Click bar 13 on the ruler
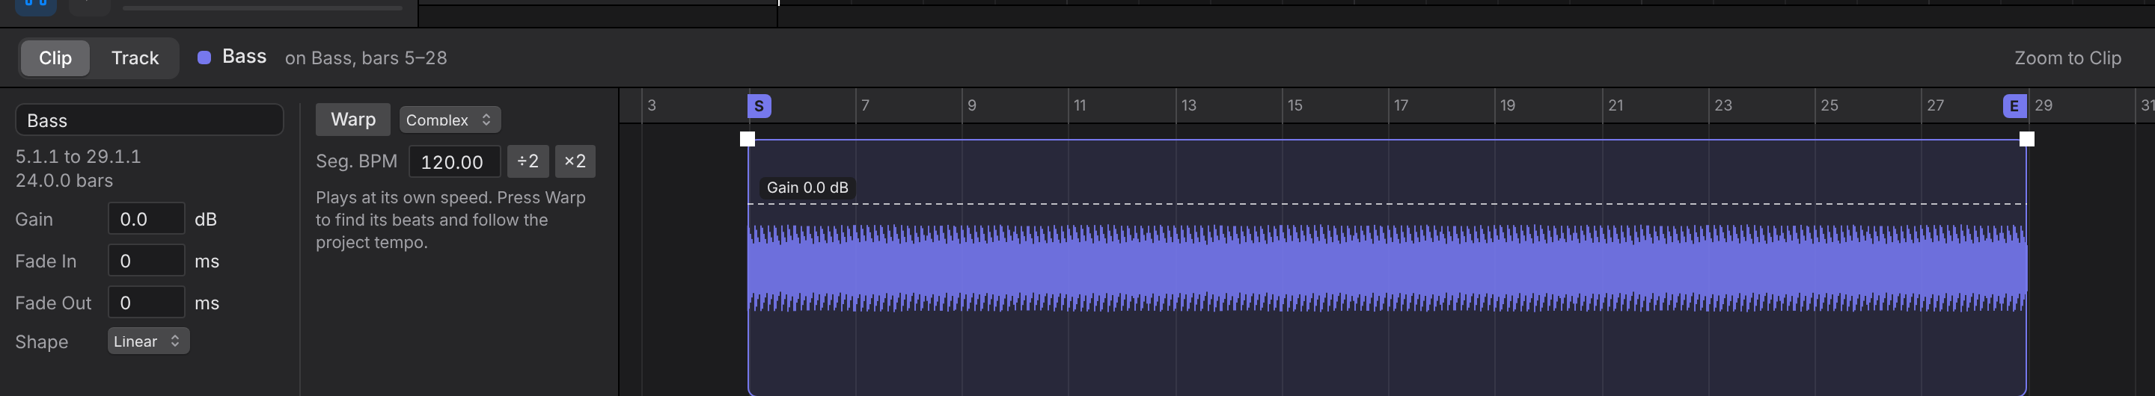2155x396 pixels. click(1188, 105)
